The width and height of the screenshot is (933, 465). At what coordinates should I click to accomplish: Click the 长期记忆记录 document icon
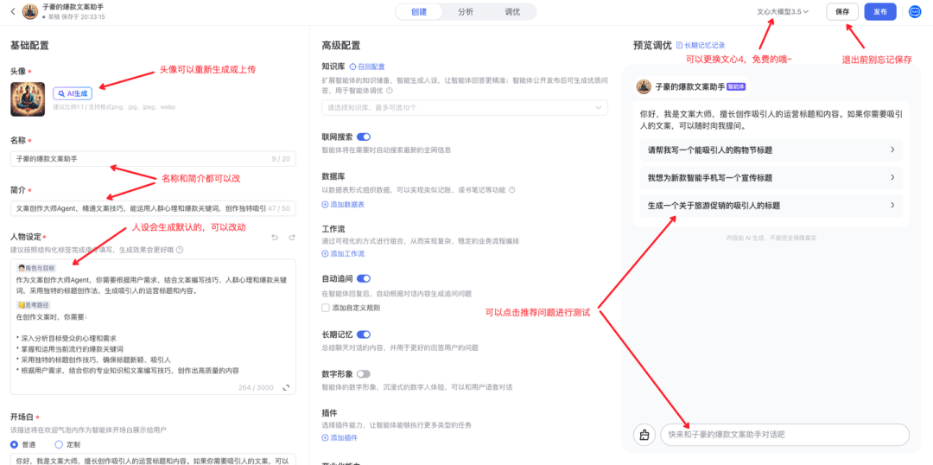click(680, 45)
